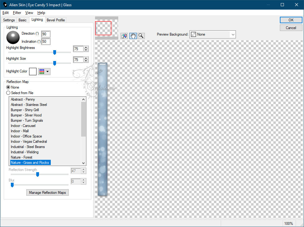Viewport: 304px width, 227px height.
Task: Open the View menu
Action: pyautogui.click(x=29, y=13)
